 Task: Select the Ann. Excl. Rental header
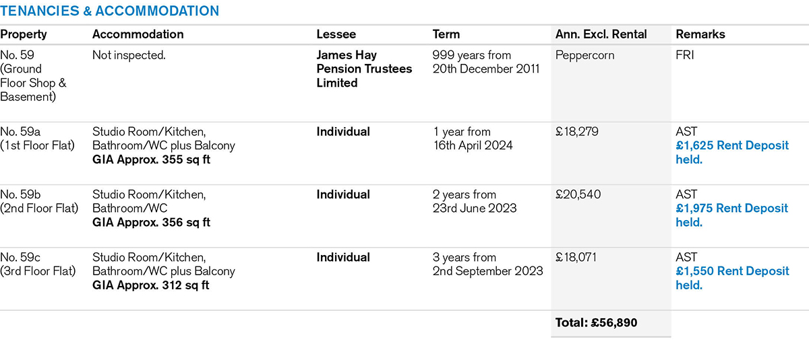pyautogui.click(x=601, y=34)
